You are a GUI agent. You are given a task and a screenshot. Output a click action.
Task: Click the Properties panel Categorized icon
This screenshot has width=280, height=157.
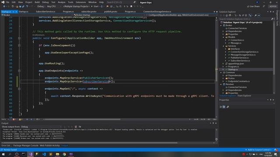pos(220,107)
